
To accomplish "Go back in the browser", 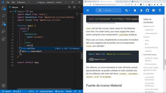I will click(x=85, y=5).
